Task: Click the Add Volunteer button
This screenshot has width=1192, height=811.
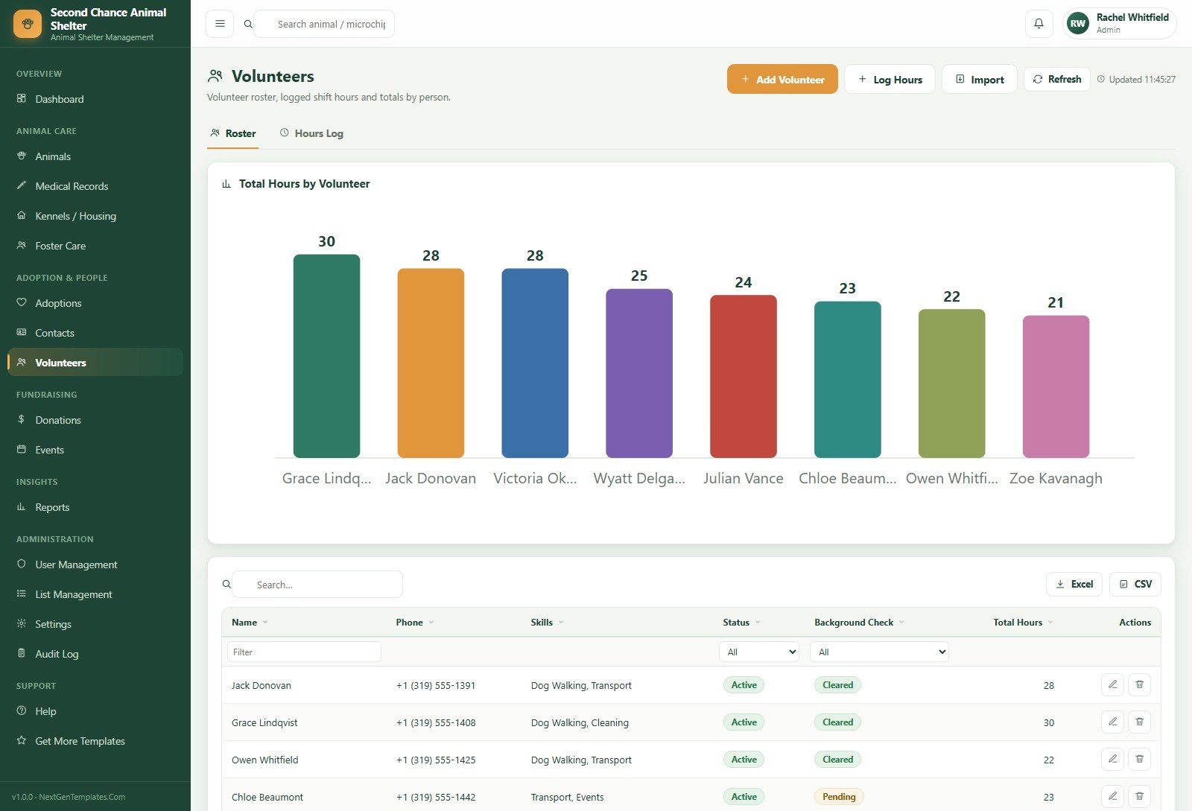Action: pyautogui.click(x=782, y=79)
